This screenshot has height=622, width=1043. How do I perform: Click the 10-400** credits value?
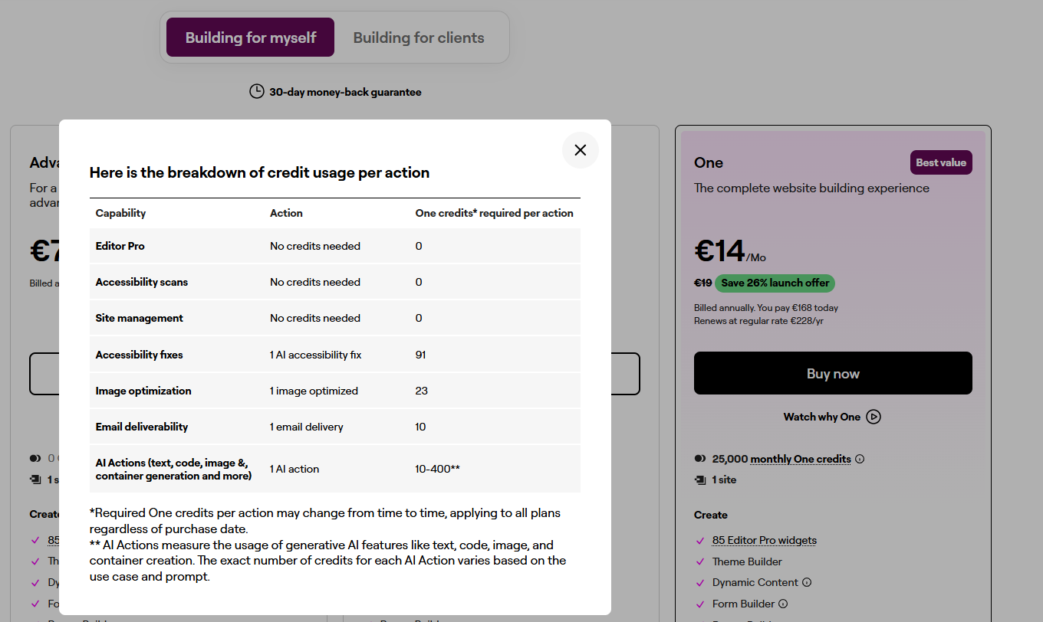click(437, 469)
